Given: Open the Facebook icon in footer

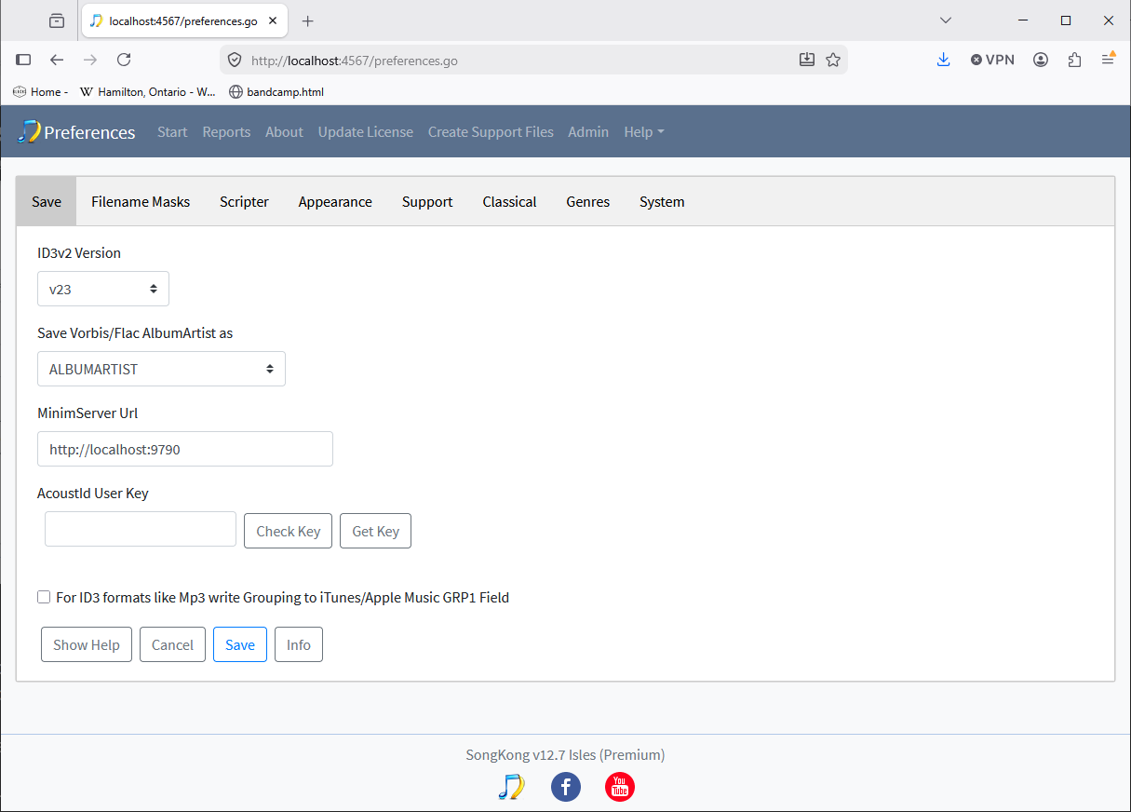Looking at the screenshot, I should click(x=566, y=787).
